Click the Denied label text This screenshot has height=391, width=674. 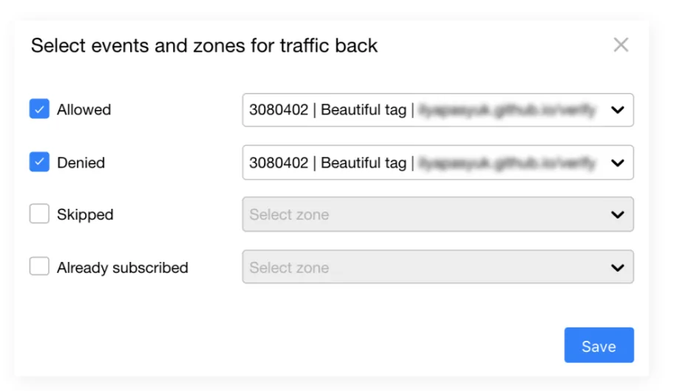[81, 163]
